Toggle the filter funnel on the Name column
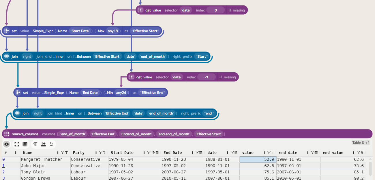Viewport: 375px width, 180px height. coord(63,152)
